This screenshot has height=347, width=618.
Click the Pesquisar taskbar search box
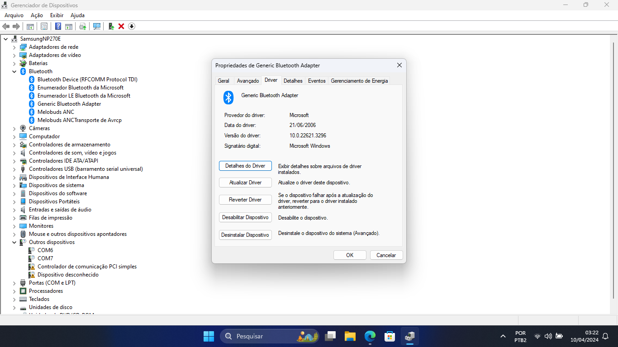[270, 336]
